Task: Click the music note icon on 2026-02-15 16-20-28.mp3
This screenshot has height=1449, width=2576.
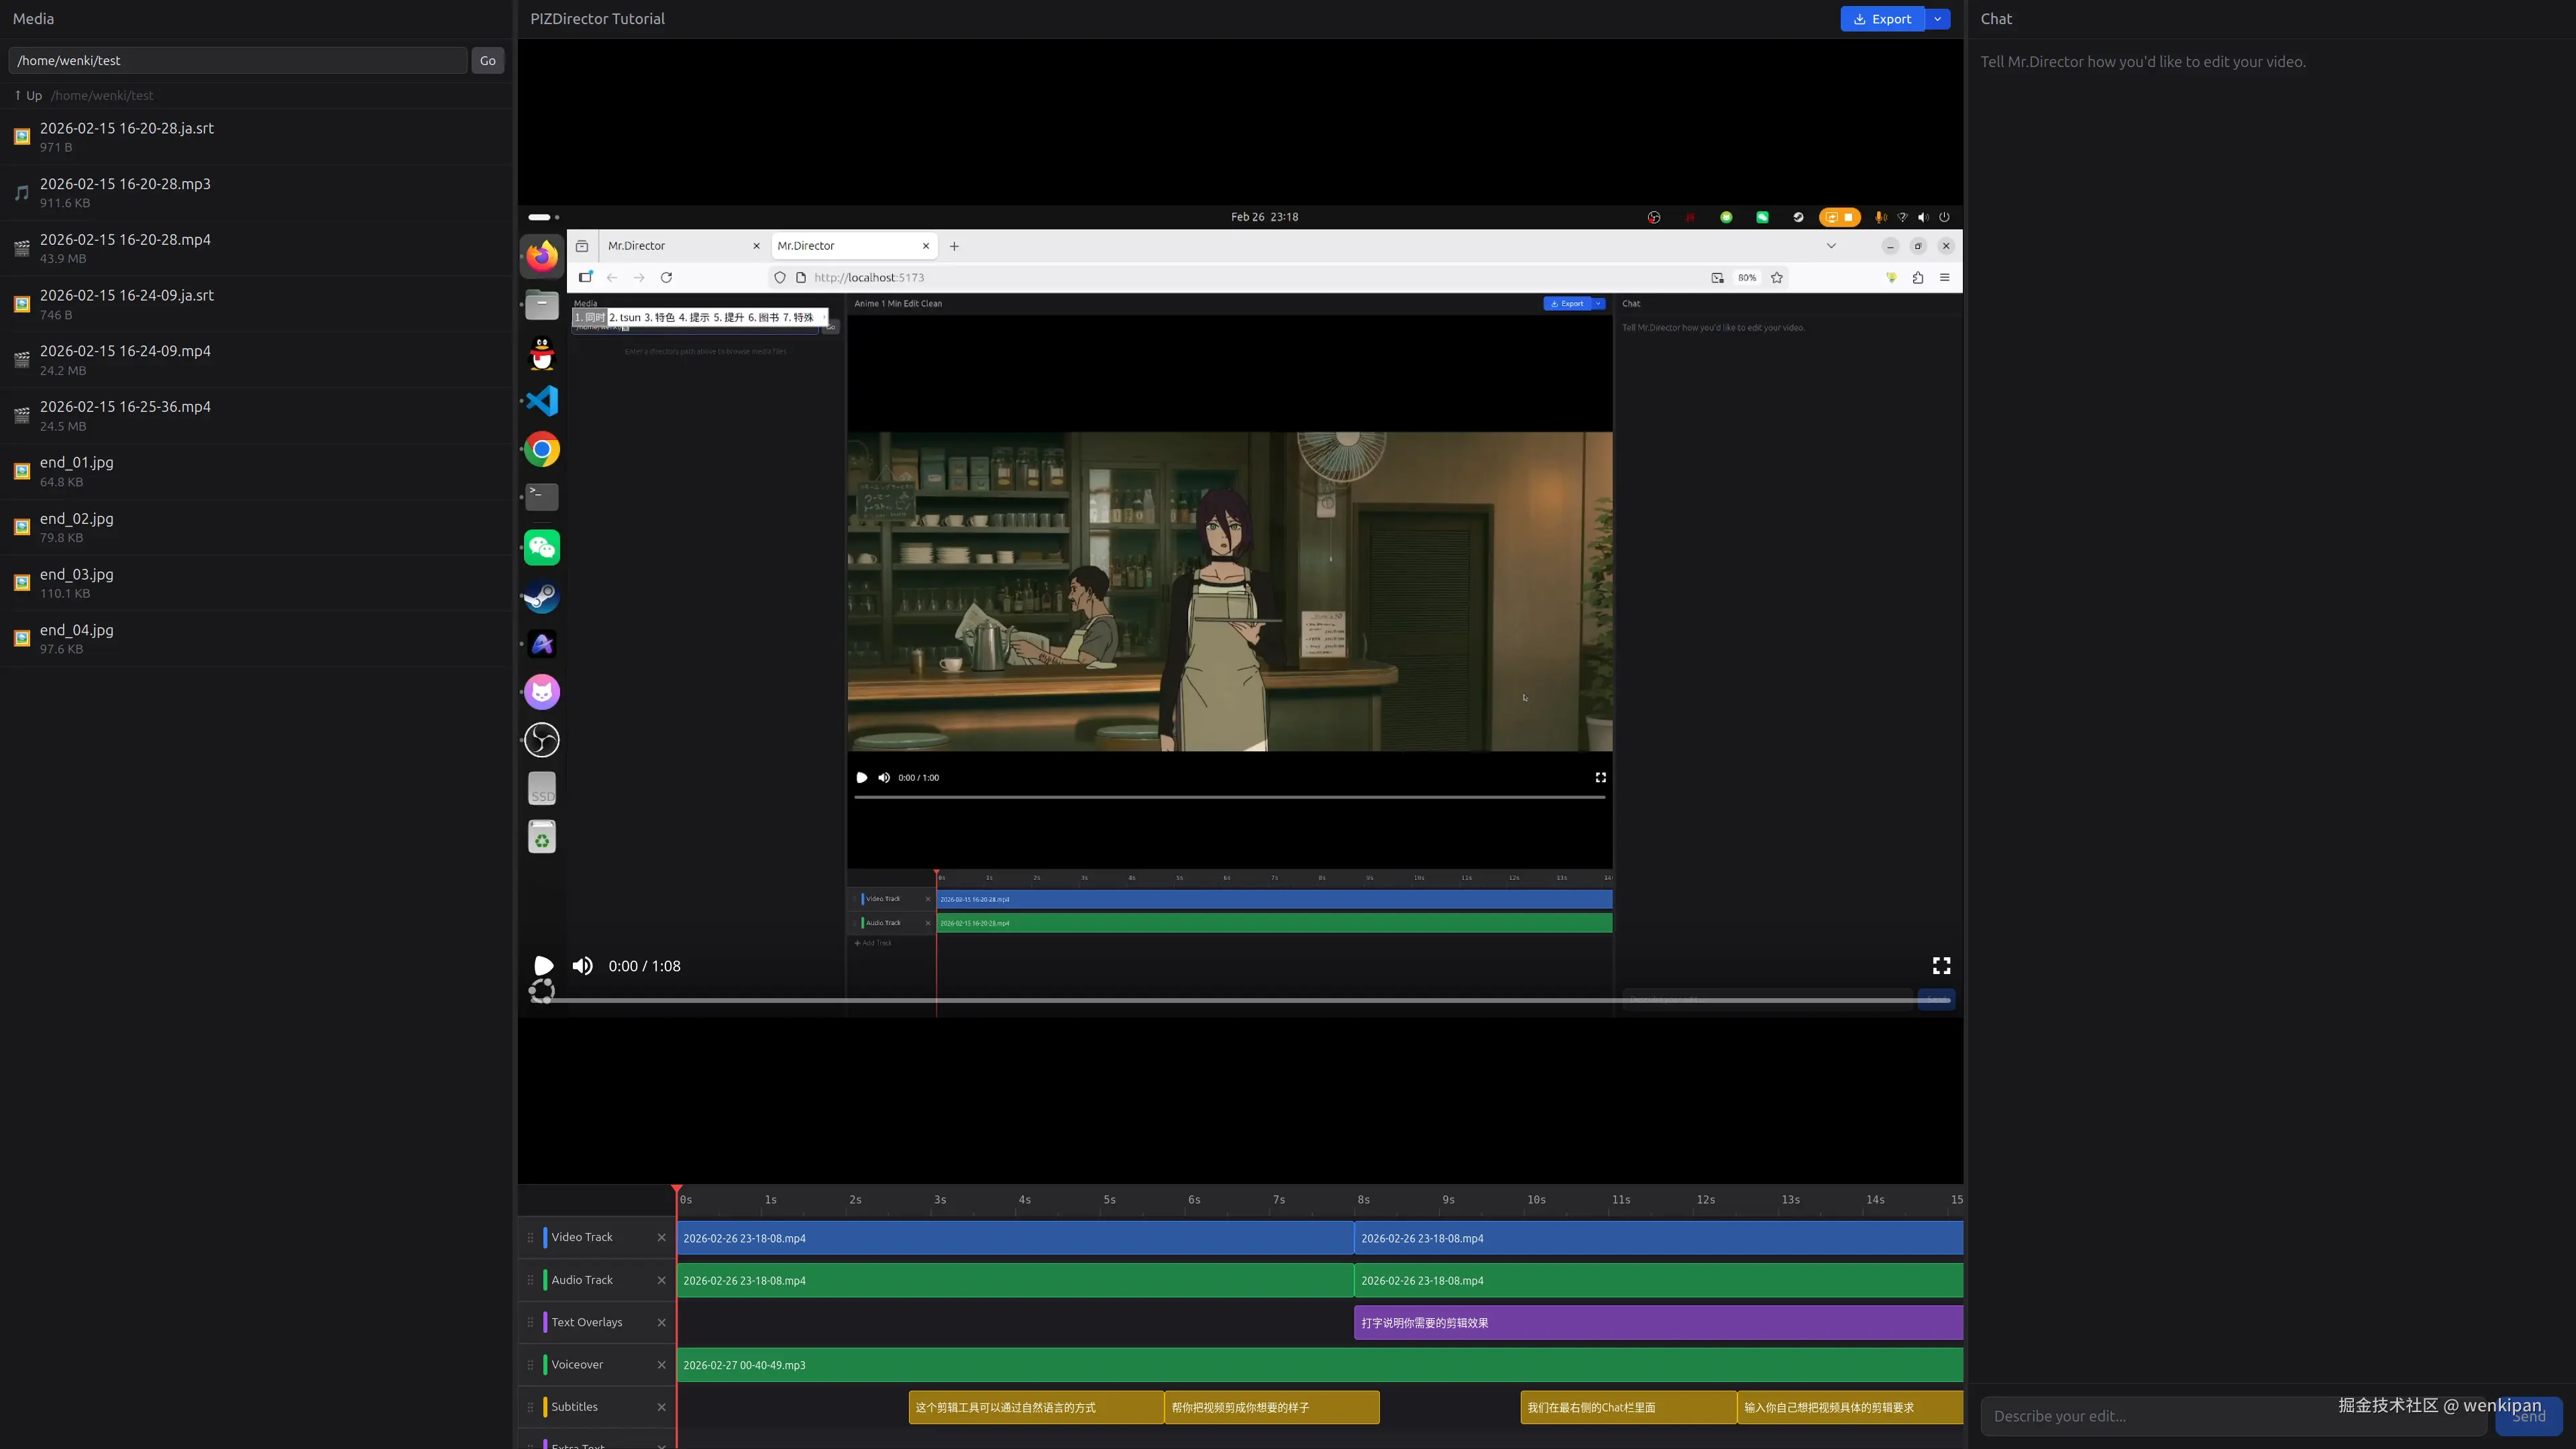Action: coord(21,193)
